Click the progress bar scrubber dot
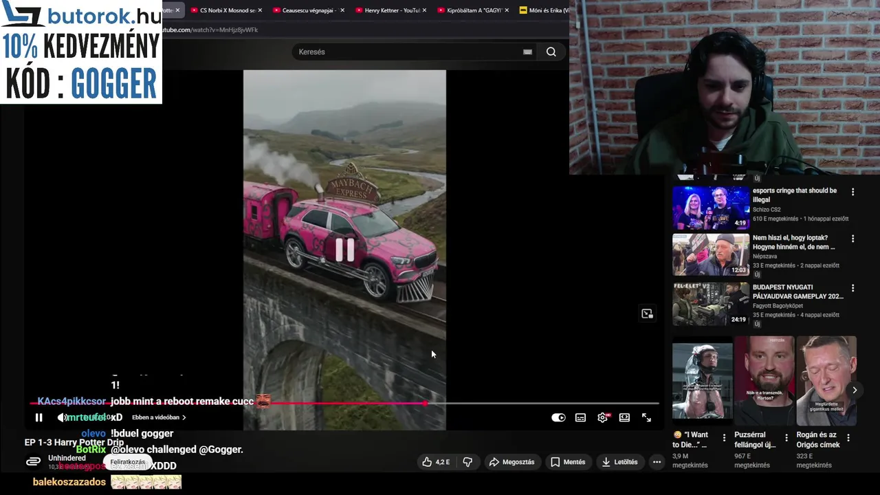880x495 pixels. coord(425,404)
